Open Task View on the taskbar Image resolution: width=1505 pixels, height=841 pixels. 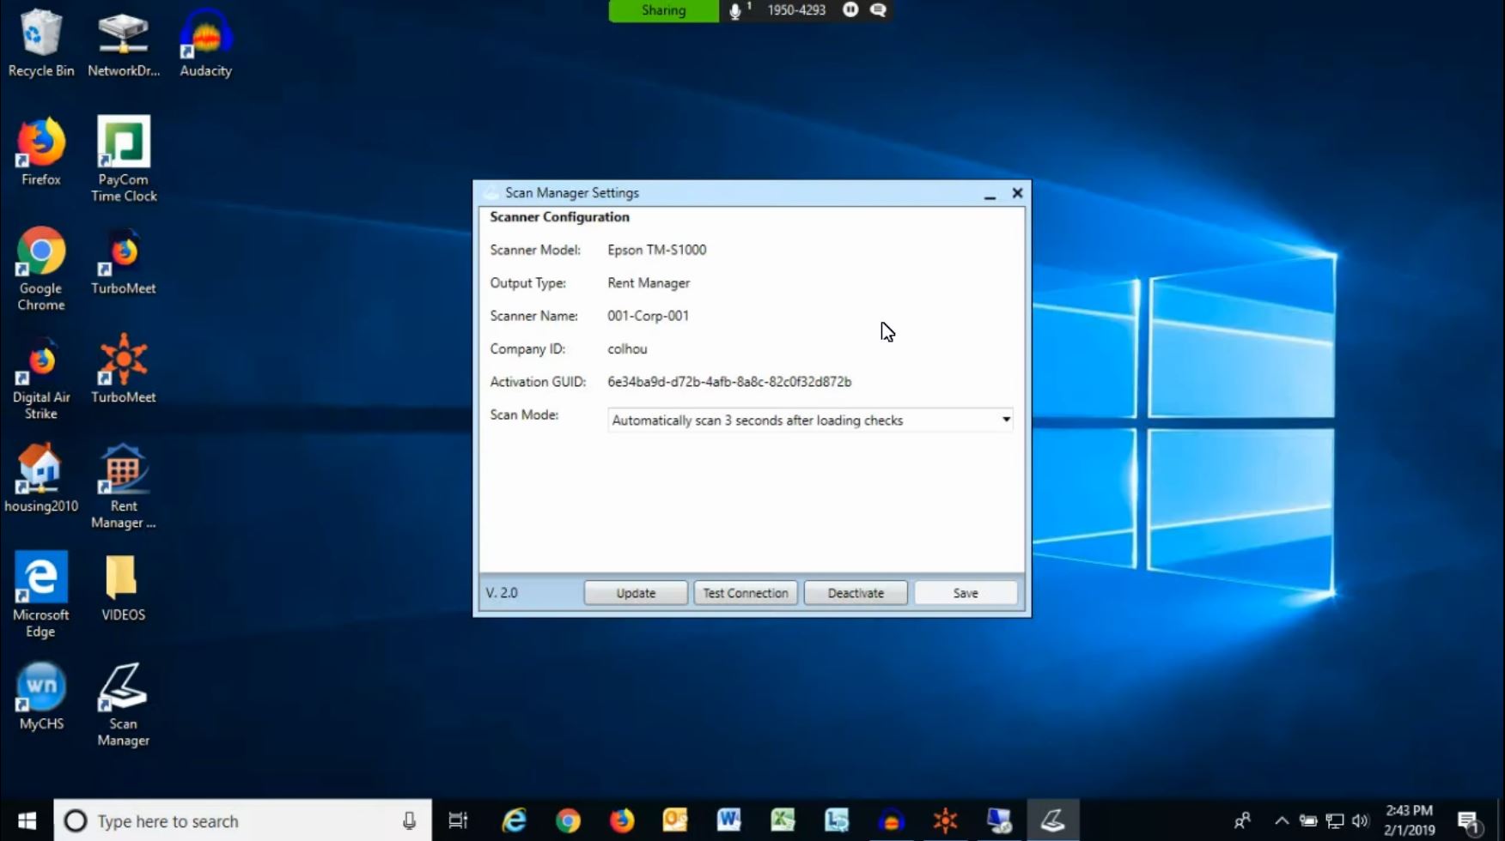click(458, 820)
